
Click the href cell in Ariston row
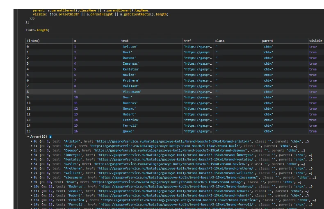(198, 47)
